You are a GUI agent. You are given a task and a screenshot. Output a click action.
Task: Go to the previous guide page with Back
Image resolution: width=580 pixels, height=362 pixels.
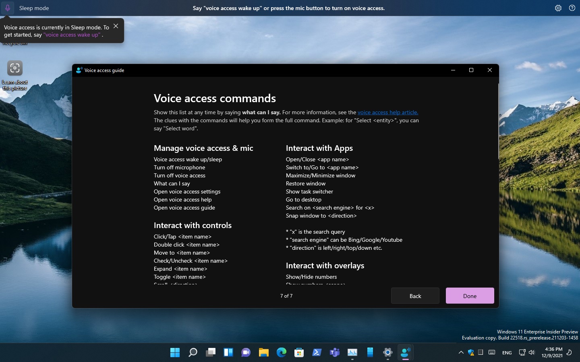(x=415, y=296)
